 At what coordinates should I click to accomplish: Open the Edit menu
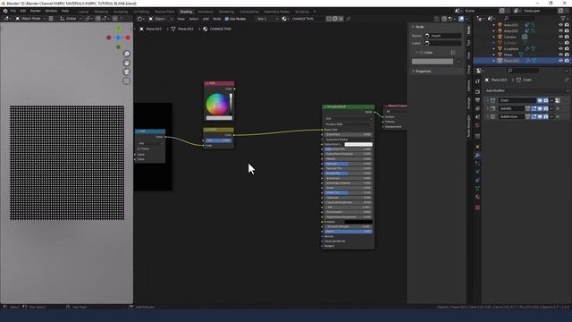pos(23,11)
